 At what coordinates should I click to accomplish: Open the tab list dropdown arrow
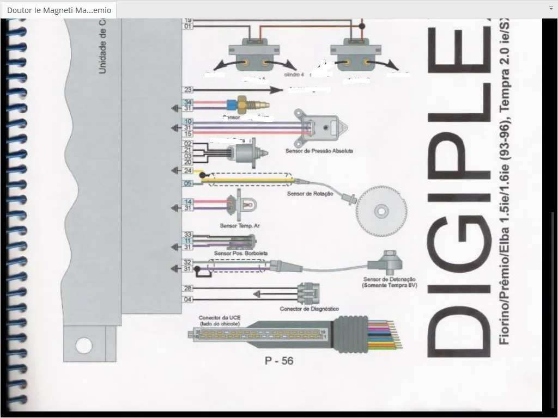point(551,8)
